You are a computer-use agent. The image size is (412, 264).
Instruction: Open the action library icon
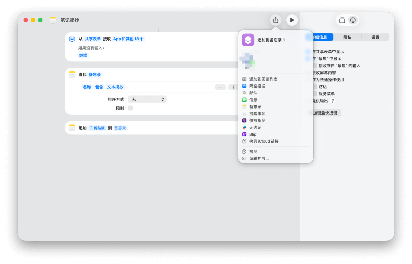coord(342,20)
